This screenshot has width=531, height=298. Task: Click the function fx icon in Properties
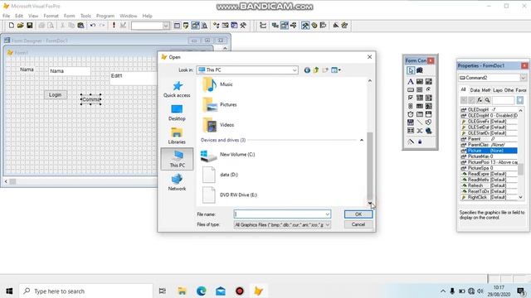coord(480,100)
